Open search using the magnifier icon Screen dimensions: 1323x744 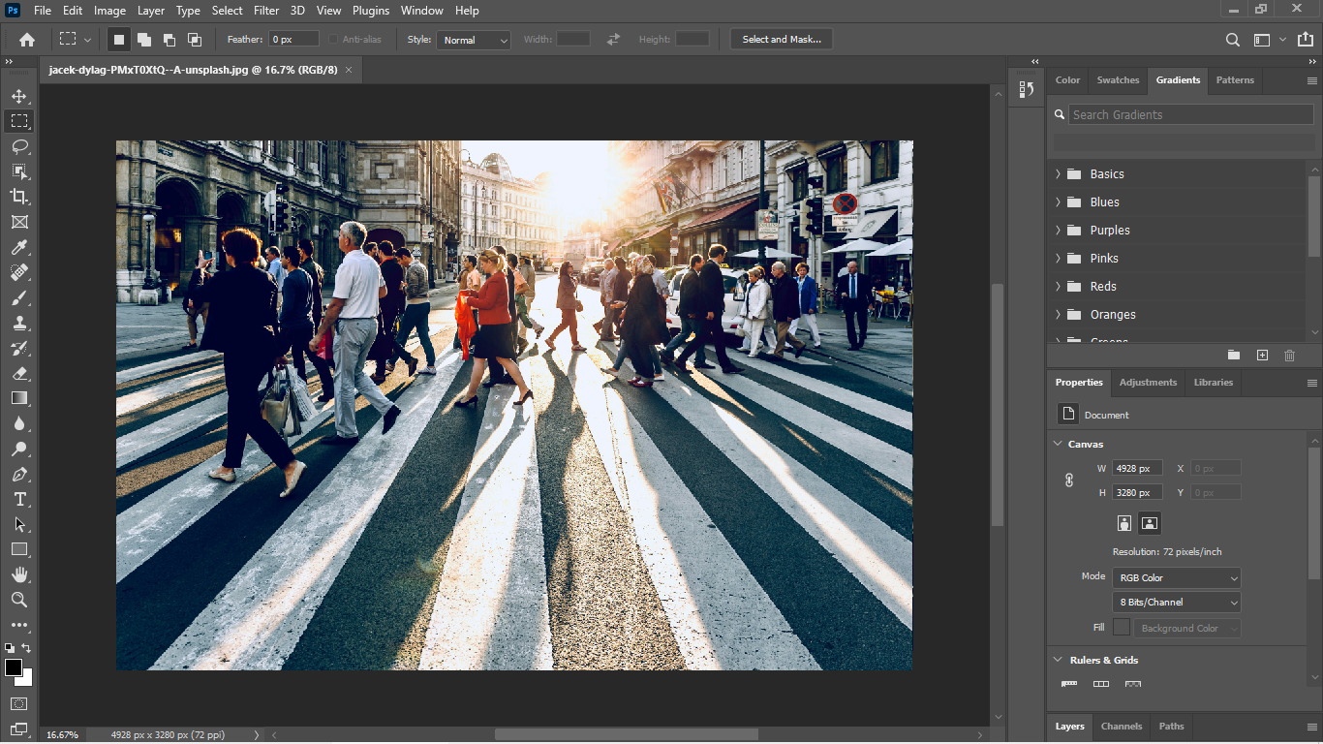(x=1232, y=40)
